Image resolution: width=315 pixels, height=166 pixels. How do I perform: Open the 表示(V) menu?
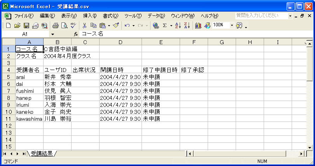coord(69,16)
